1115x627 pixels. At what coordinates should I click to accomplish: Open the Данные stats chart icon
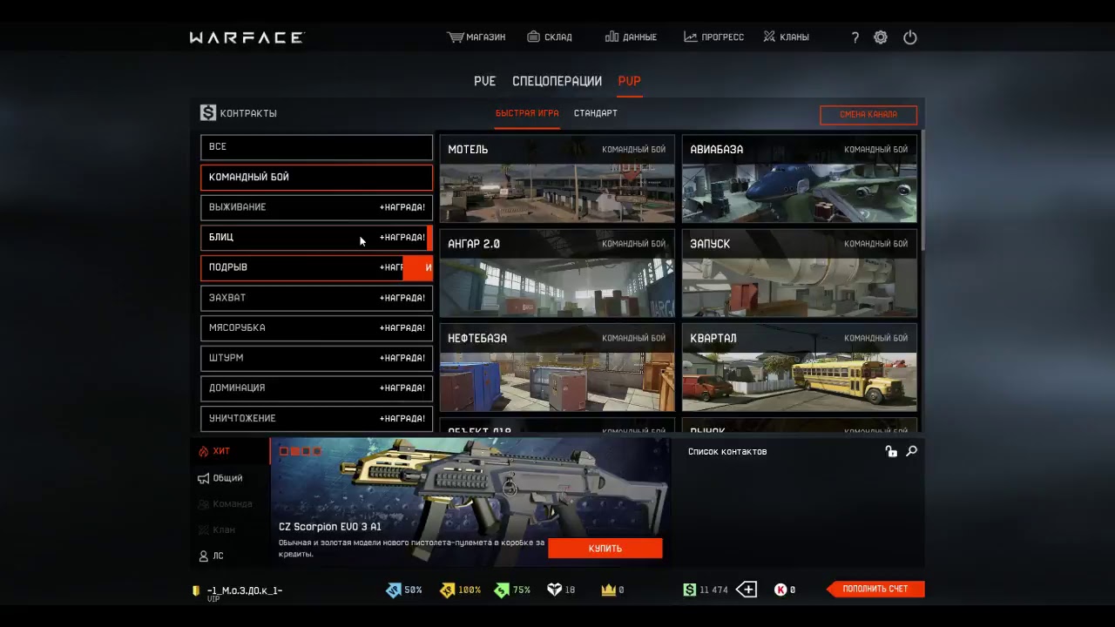pos(612,37)
